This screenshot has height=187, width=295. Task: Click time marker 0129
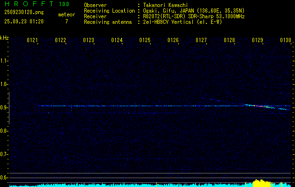[257, 40]
